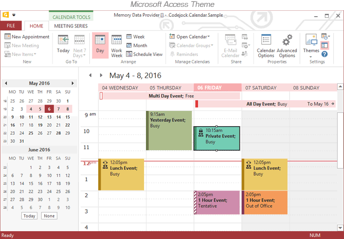Screen dimensions: 344x239
Task: Click the New Appointment icon
Action: [7, 37]
